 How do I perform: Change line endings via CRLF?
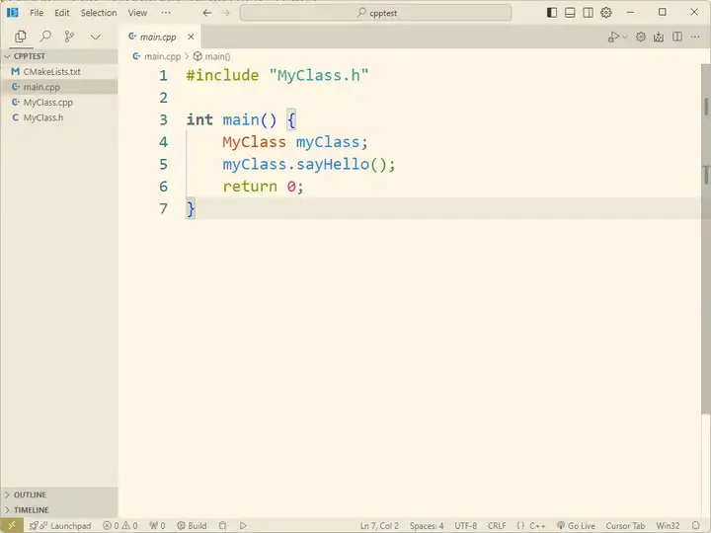(x=497, y=526)
